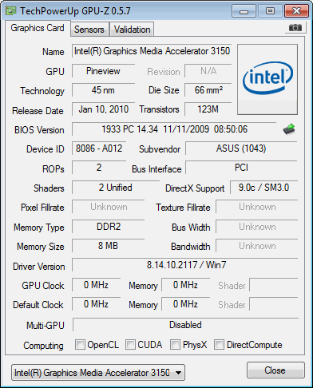
Task: Open the graphics card selection dropdown
Action: click(x=98, y=372)
